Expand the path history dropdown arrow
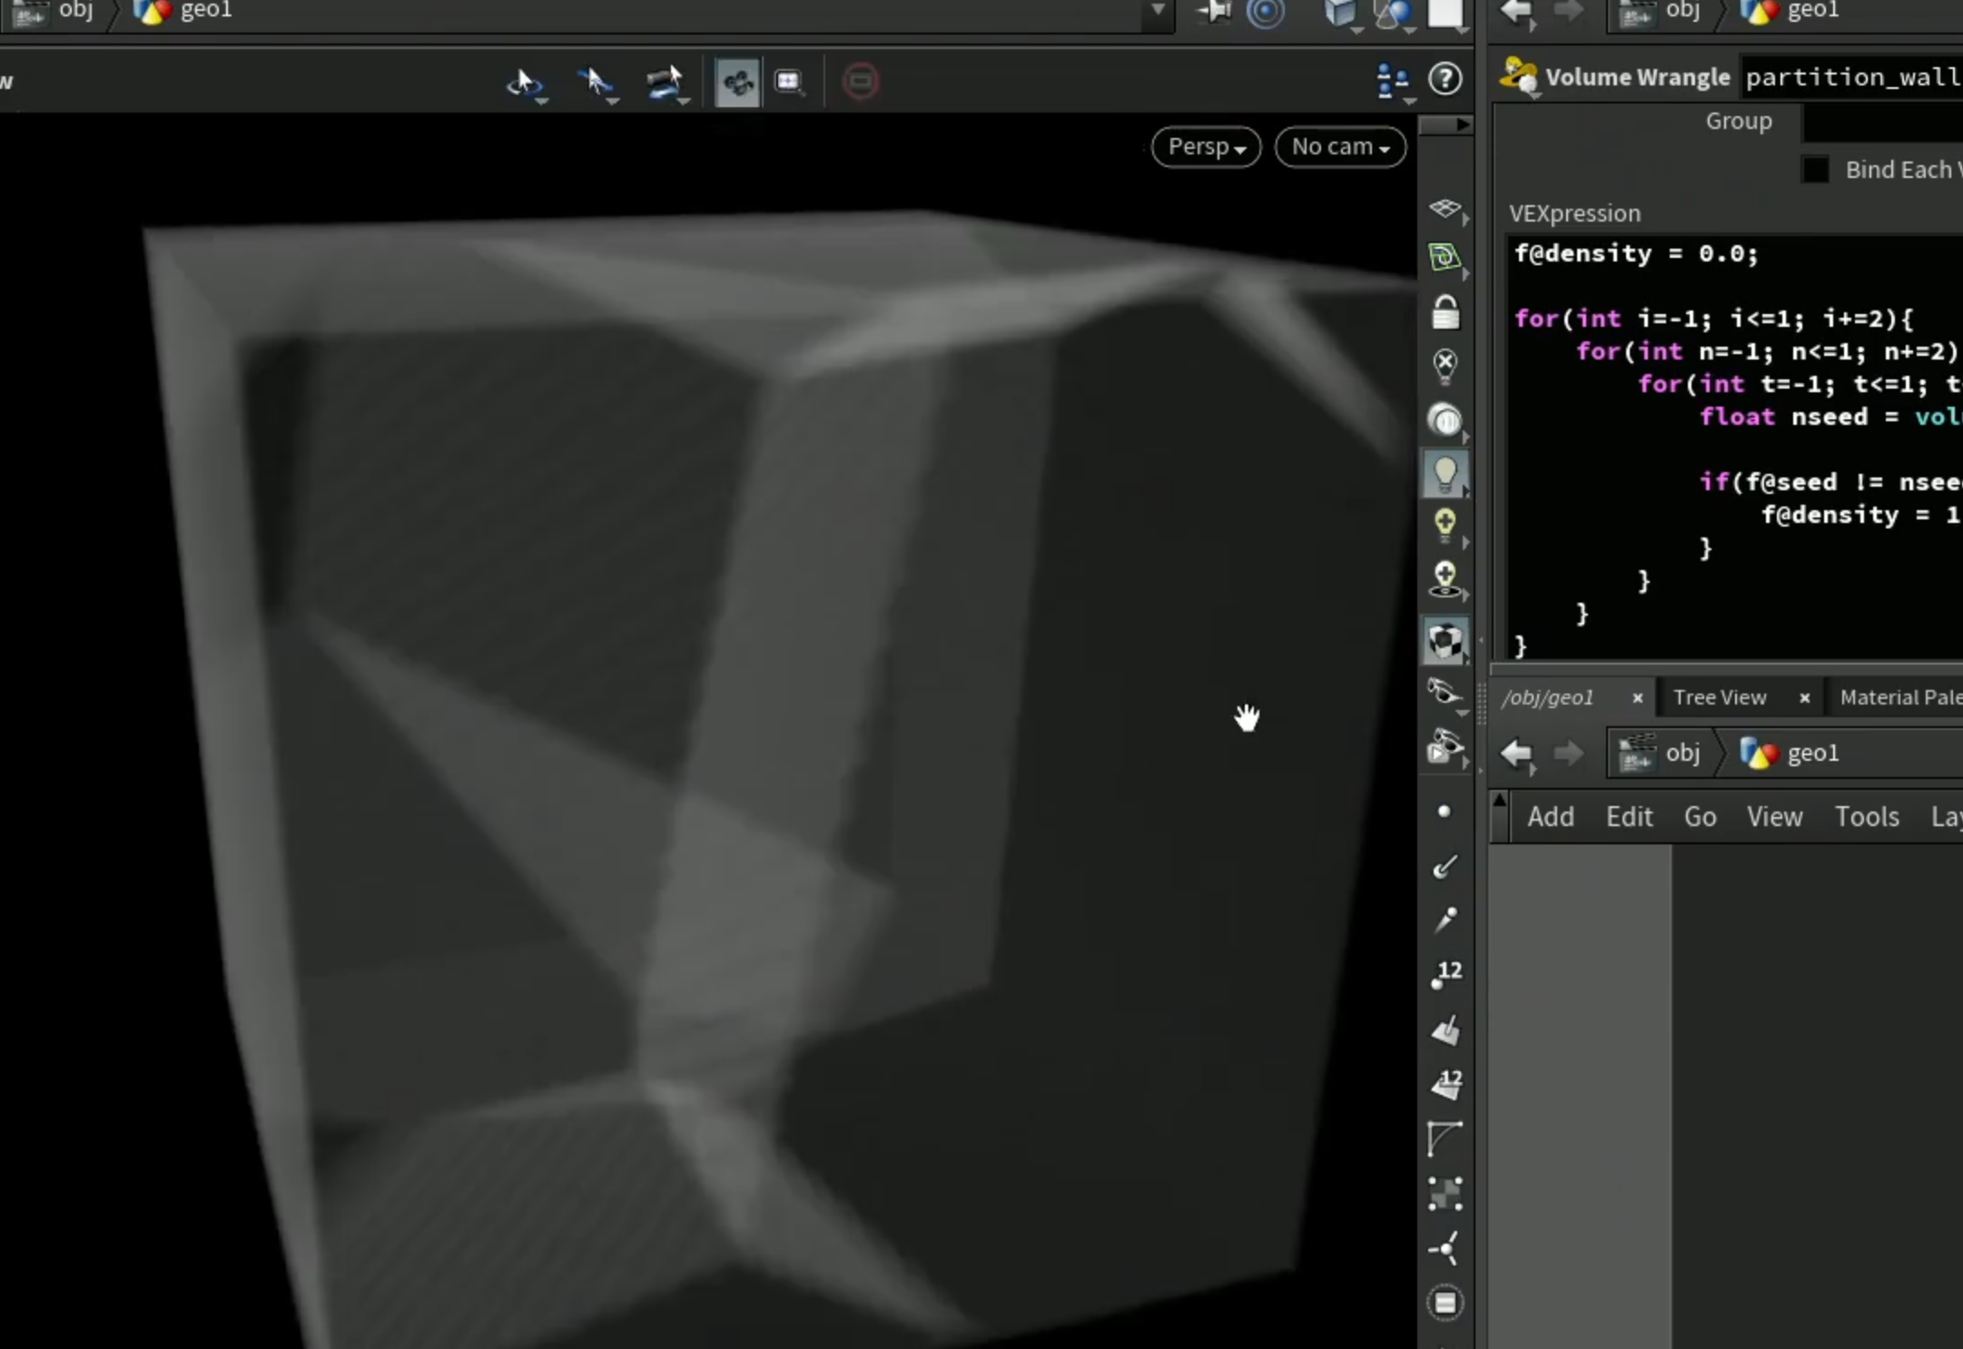Image resolution: width=1963 pixels, height=1349 pixels. (x=1158, y=10)
